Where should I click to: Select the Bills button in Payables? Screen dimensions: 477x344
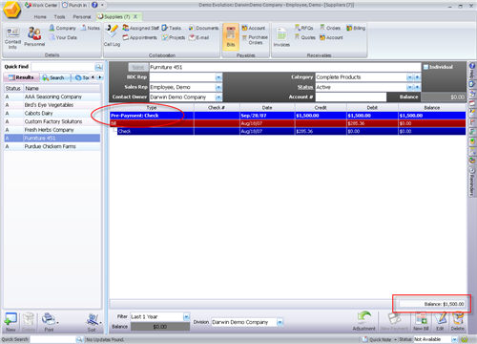231,37
